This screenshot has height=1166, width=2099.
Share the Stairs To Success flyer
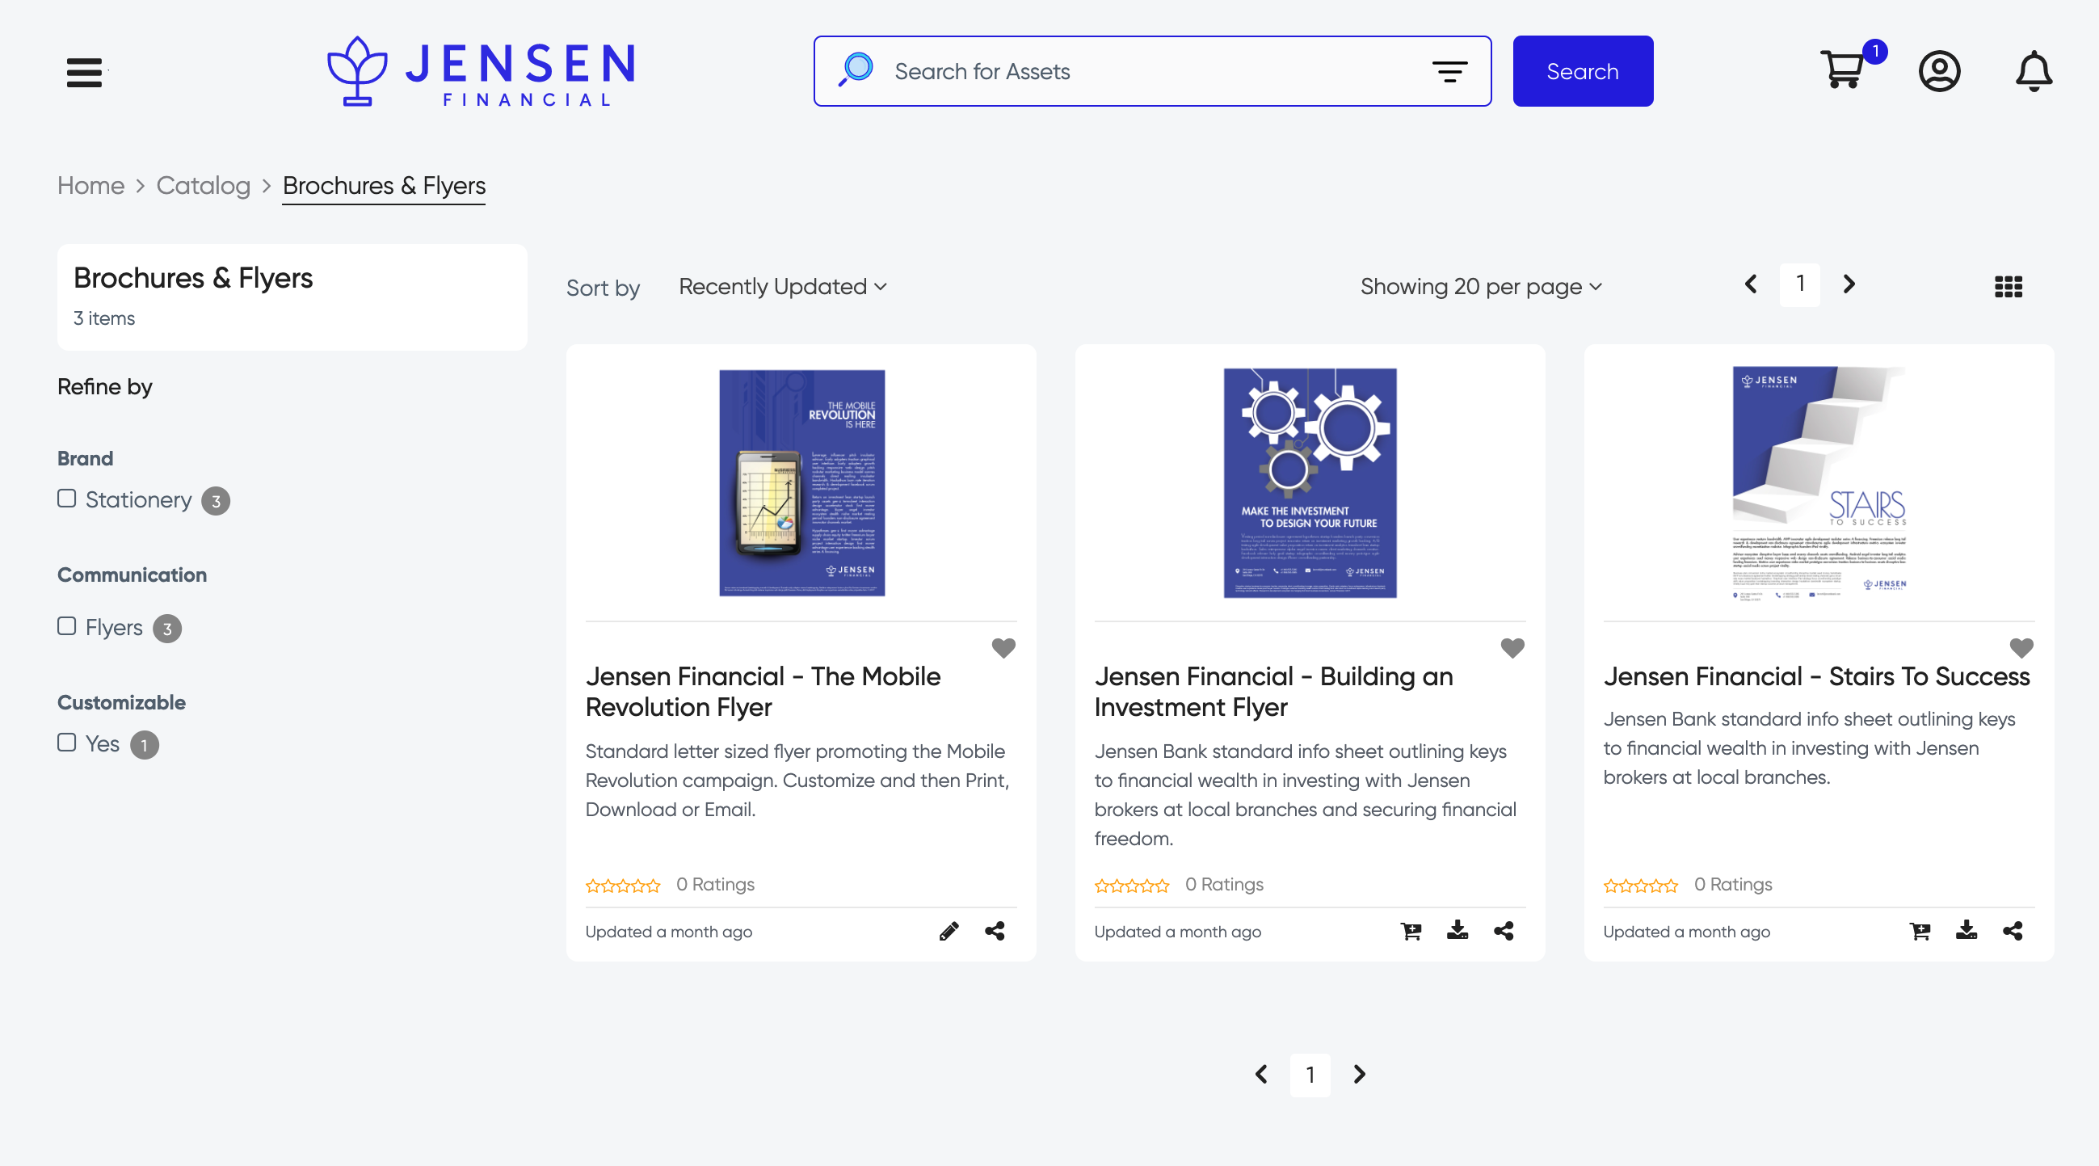2012,931
